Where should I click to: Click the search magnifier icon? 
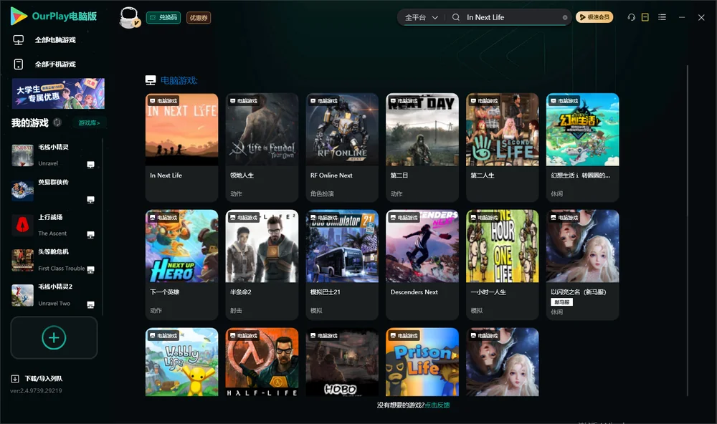(x=456, y=17)
